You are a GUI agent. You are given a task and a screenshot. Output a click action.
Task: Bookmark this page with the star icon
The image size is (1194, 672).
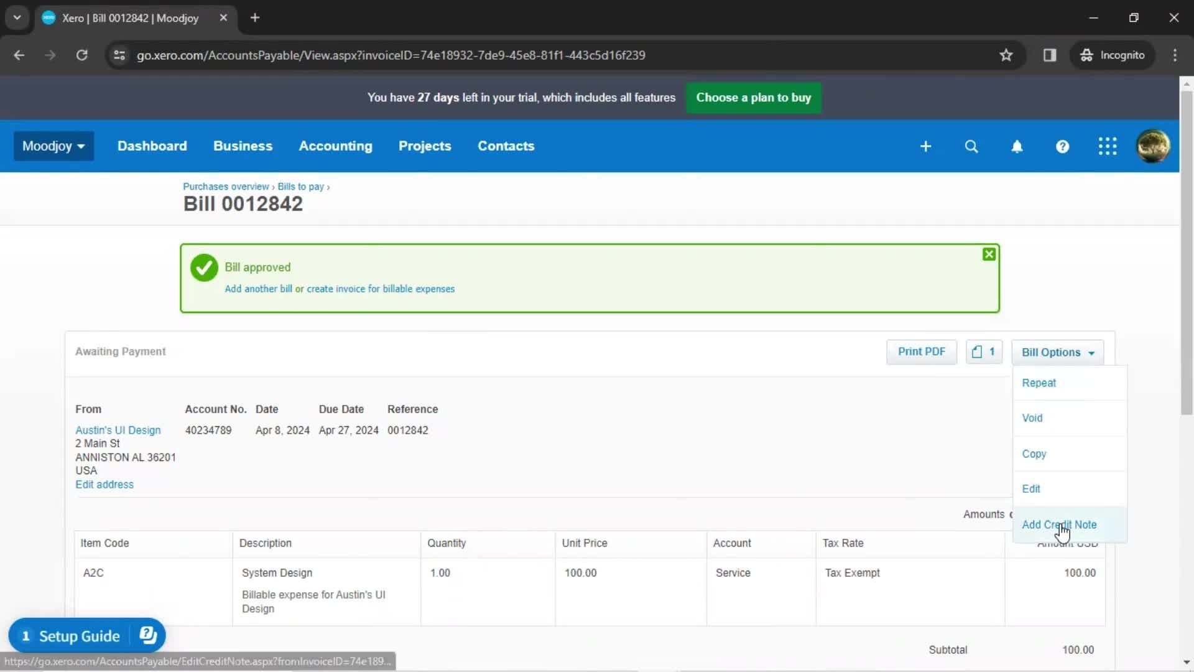[1006, 55]
